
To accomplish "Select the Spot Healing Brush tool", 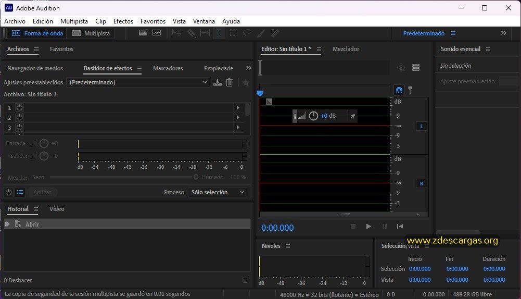I will 275,33.
